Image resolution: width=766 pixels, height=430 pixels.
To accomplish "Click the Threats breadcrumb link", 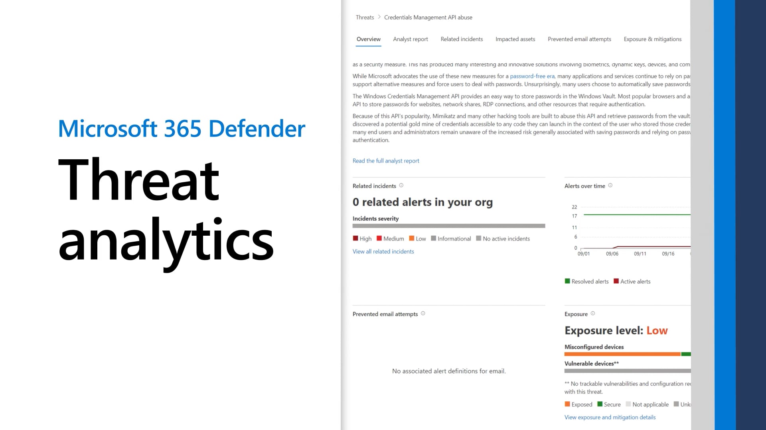I will click(x=365, y=17).
